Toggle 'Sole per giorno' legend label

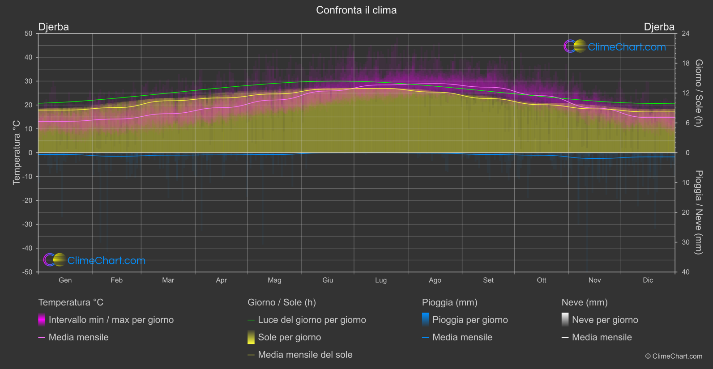click(290, 337)
